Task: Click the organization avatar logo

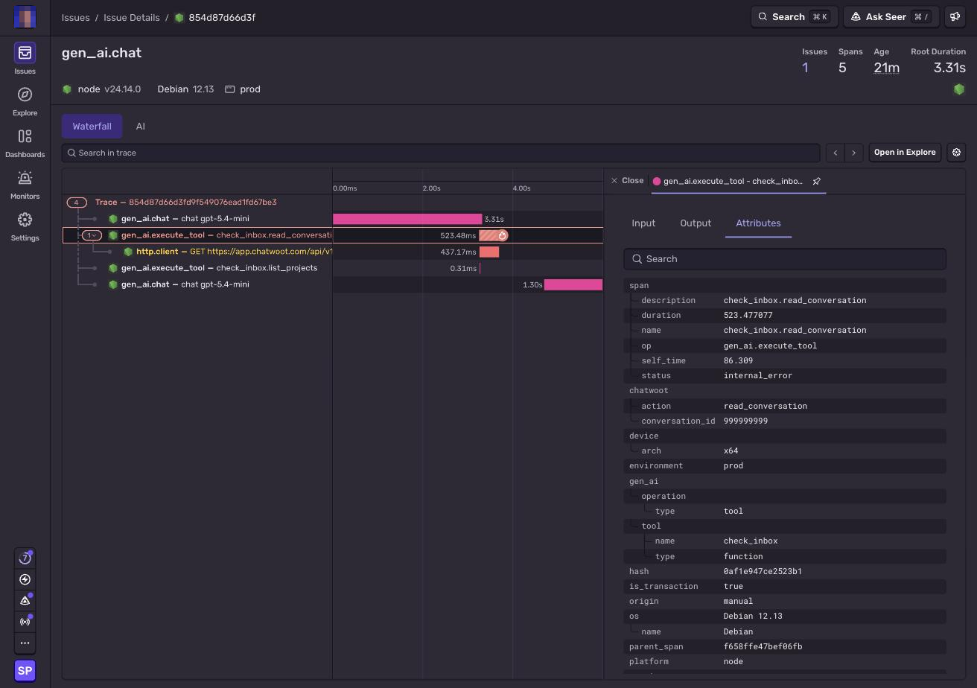Action: (x=25, y=16)
